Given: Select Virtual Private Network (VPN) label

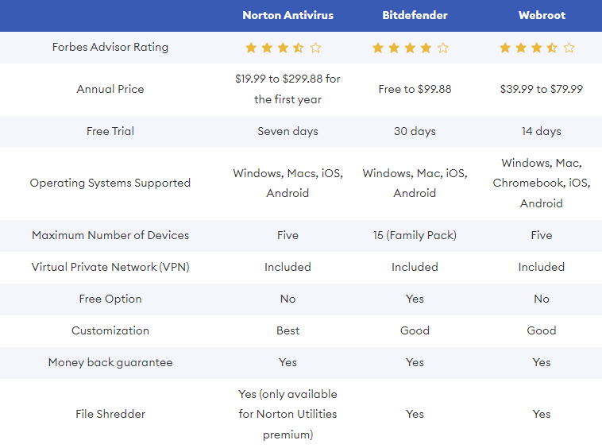Looking at the screenshot, I should (110, 267).
